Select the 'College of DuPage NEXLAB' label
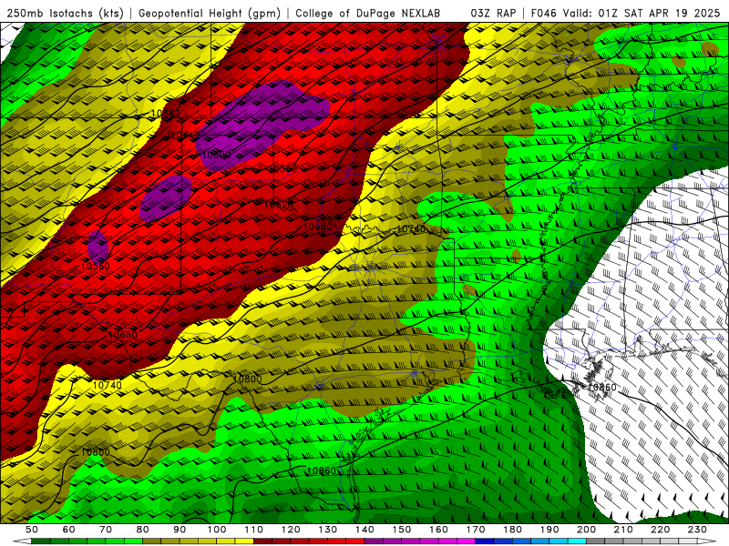This screenshot has width=729, height=546. (368, 14)
